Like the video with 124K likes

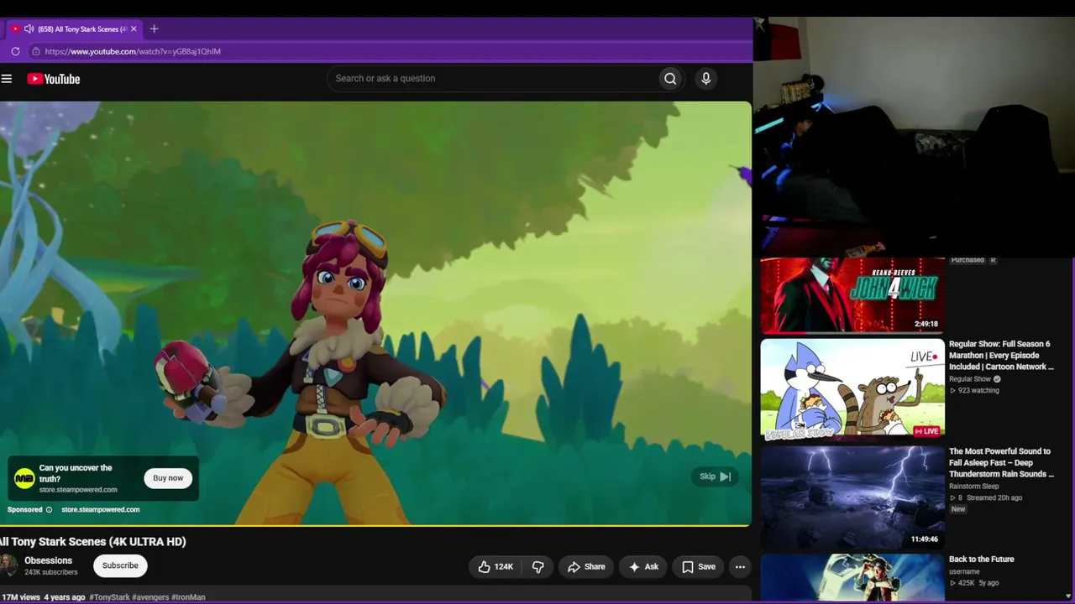click(x=495, y=567)
